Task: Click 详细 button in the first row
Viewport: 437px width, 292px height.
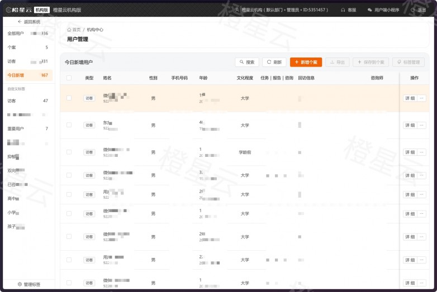Action: pos(410,98)
